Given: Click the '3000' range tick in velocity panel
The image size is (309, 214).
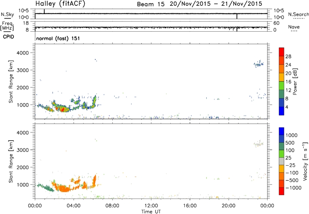Looking at the screenshot, I should click(22, 150).
